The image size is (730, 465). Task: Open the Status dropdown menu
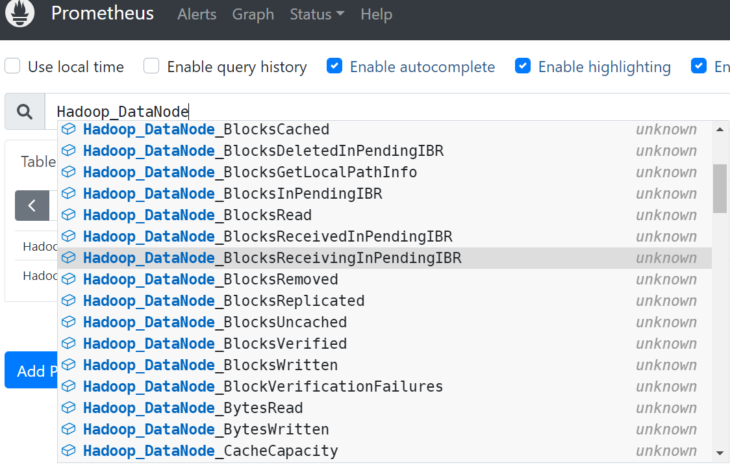coord(317,14)
